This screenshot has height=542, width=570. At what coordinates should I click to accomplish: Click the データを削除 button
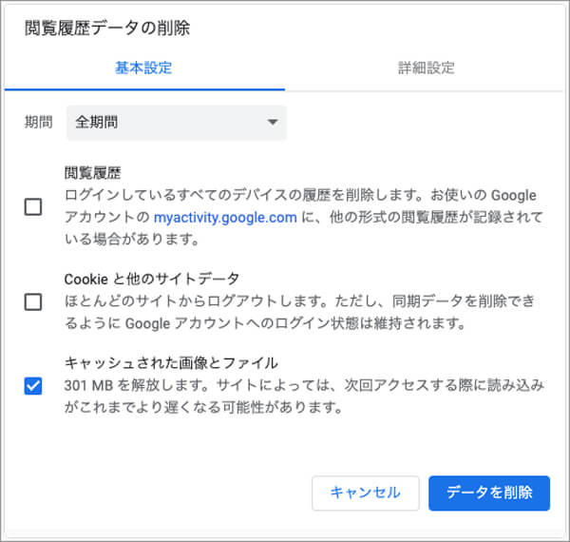coord(489,493)
